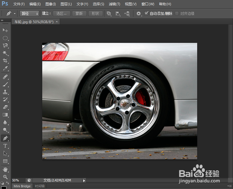Click the 文档:2.42M/2.42M status text
The width and height of the screenshot is (233, 189).
57,180
